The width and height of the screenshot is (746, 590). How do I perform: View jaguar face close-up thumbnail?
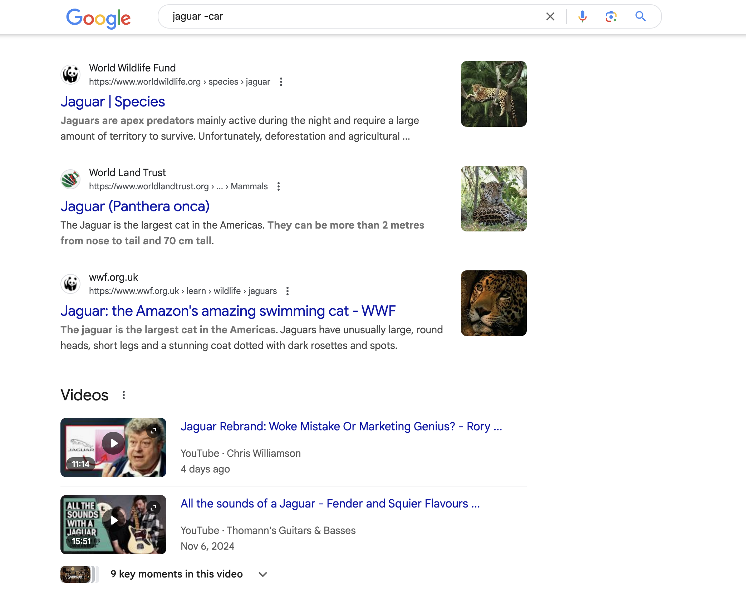coord(494,303)
